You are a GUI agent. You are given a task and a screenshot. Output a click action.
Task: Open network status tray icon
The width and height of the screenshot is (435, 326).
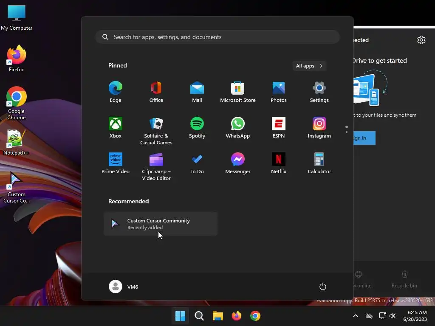pos(383,316)
